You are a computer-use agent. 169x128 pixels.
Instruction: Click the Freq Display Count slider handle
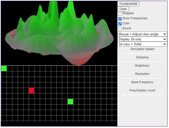tap(124, 95)
